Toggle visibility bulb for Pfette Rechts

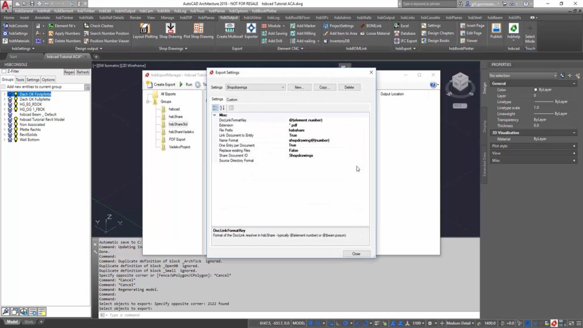(15, 129)
